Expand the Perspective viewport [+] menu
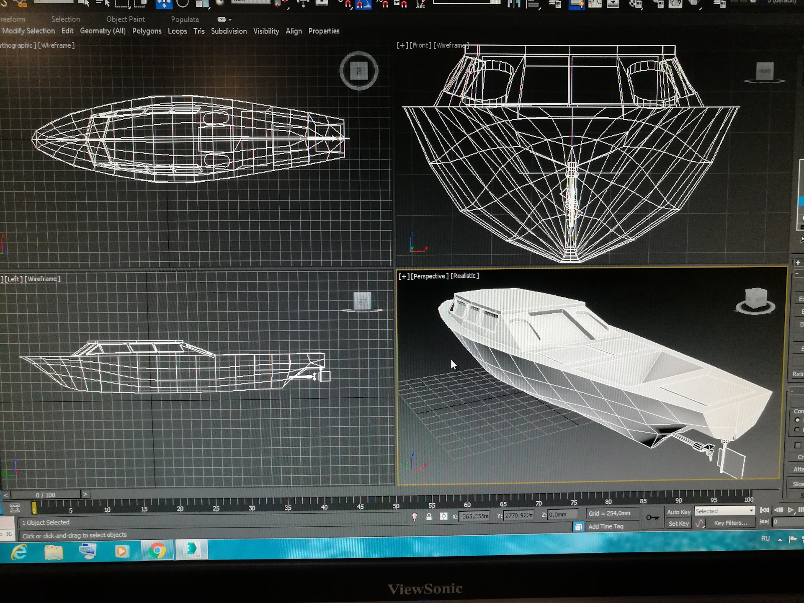804x603 pixels. coord(403,276)
